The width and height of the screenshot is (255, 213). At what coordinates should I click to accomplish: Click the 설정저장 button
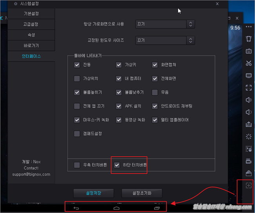[93, 193]
